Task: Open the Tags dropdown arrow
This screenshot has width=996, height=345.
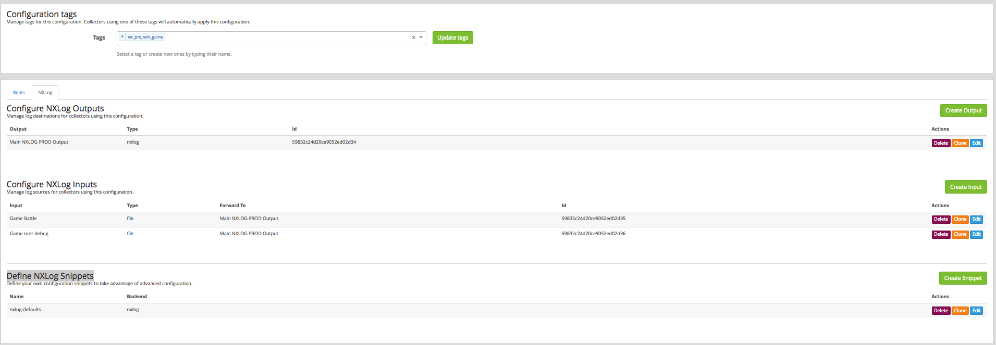Action: tap(421, 37)
